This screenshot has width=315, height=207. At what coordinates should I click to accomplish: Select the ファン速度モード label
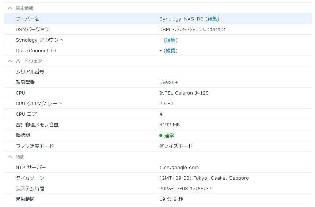click(x=35, y=146)
